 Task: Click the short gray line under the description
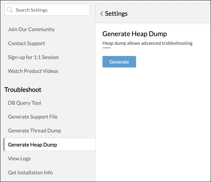pos(107,48)
